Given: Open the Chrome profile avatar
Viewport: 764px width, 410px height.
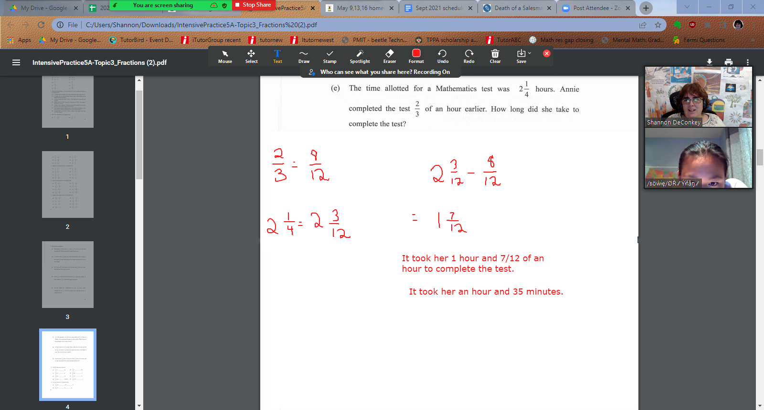Looking at the screenshot, I should point(738,25).
